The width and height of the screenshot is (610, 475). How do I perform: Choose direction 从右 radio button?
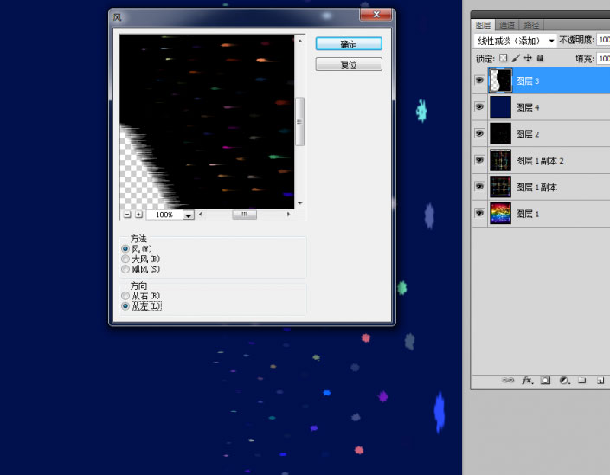125,296
